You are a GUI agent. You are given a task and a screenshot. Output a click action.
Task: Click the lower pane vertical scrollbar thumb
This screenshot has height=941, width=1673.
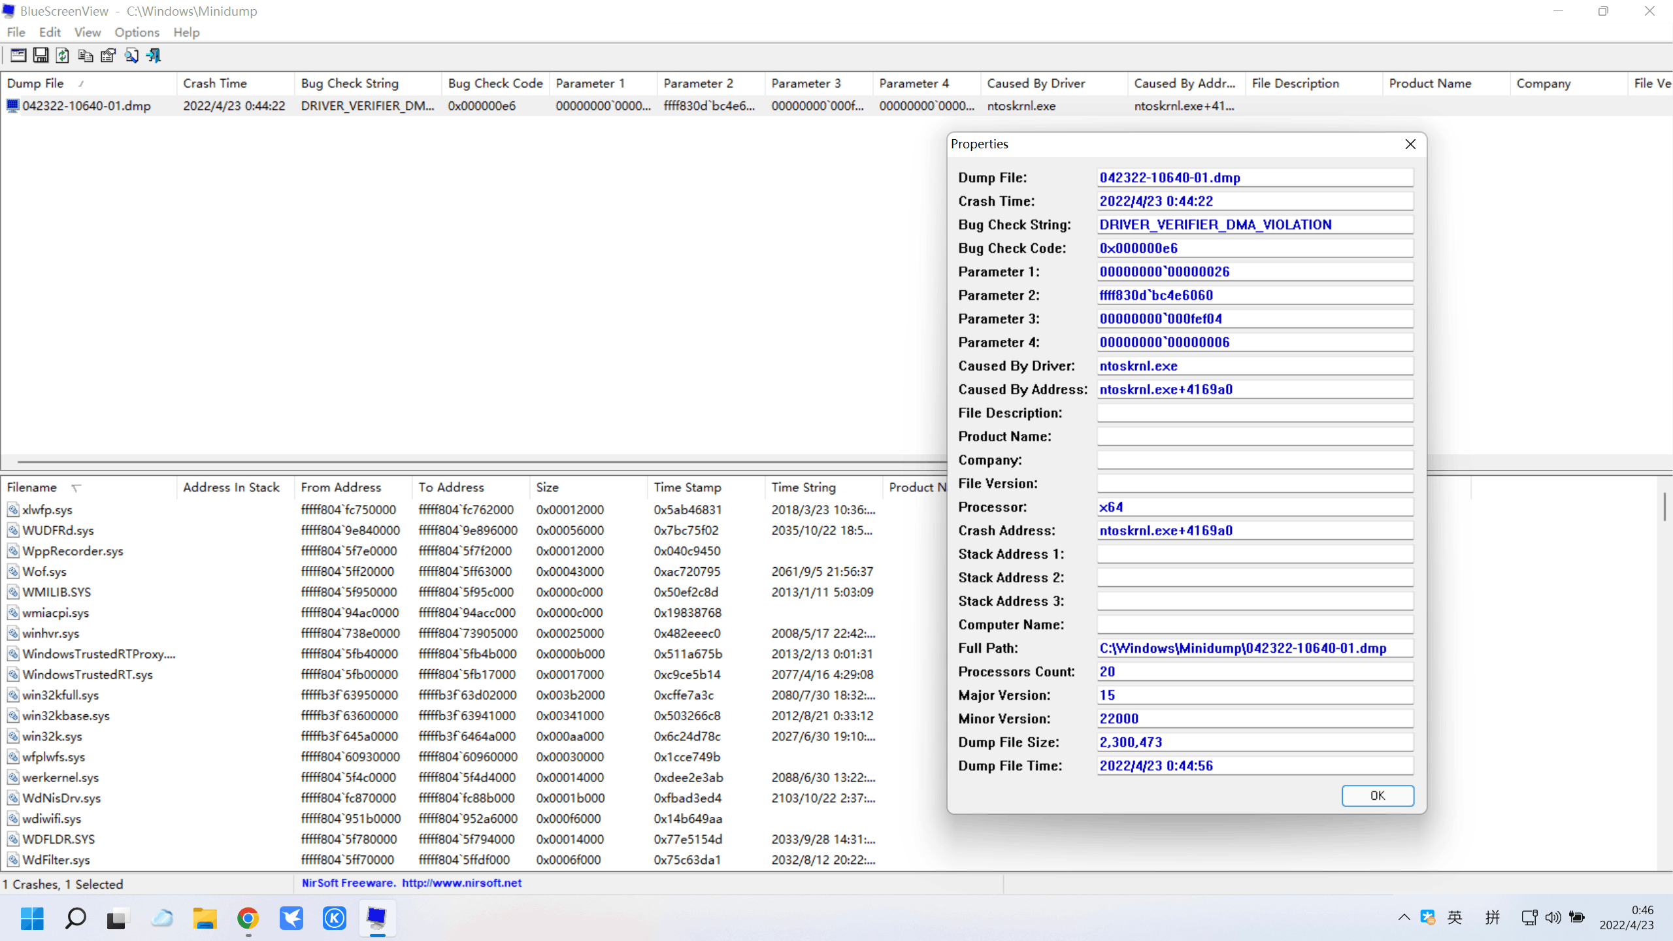coord(1664,506)
